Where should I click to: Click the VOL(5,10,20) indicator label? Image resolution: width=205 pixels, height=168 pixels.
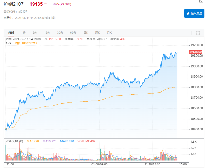point(14,141)
